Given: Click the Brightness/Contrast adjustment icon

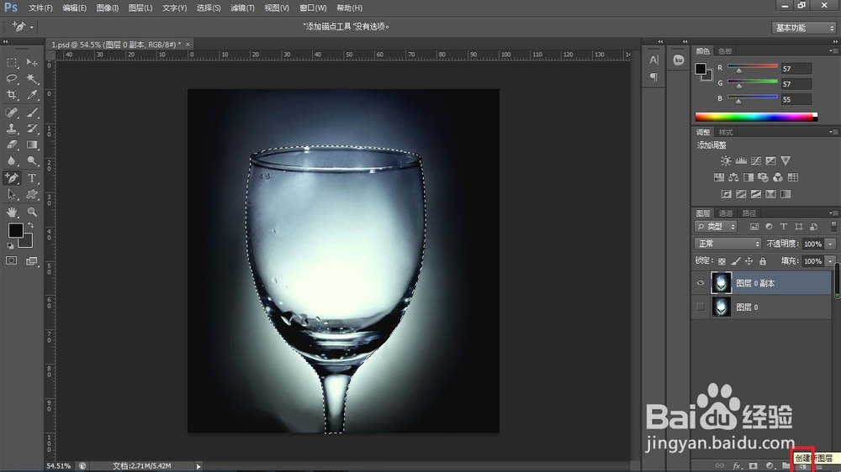Looking at the screenshot, I should [x=726, y=160].
